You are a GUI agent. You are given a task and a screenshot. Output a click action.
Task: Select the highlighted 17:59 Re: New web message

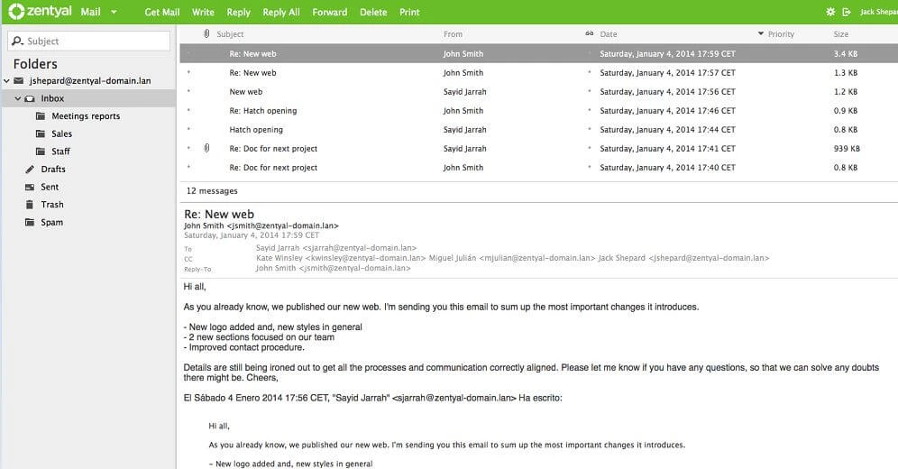[x=539, y=54]
